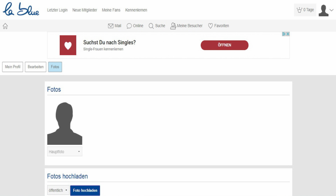Open the Neue Mitglieder link

pyautogui.click(x=85, y=10)
